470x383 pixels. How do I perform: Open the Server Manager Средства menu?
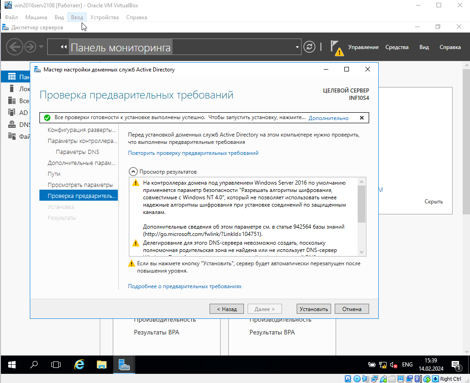(x=397, y=47)
